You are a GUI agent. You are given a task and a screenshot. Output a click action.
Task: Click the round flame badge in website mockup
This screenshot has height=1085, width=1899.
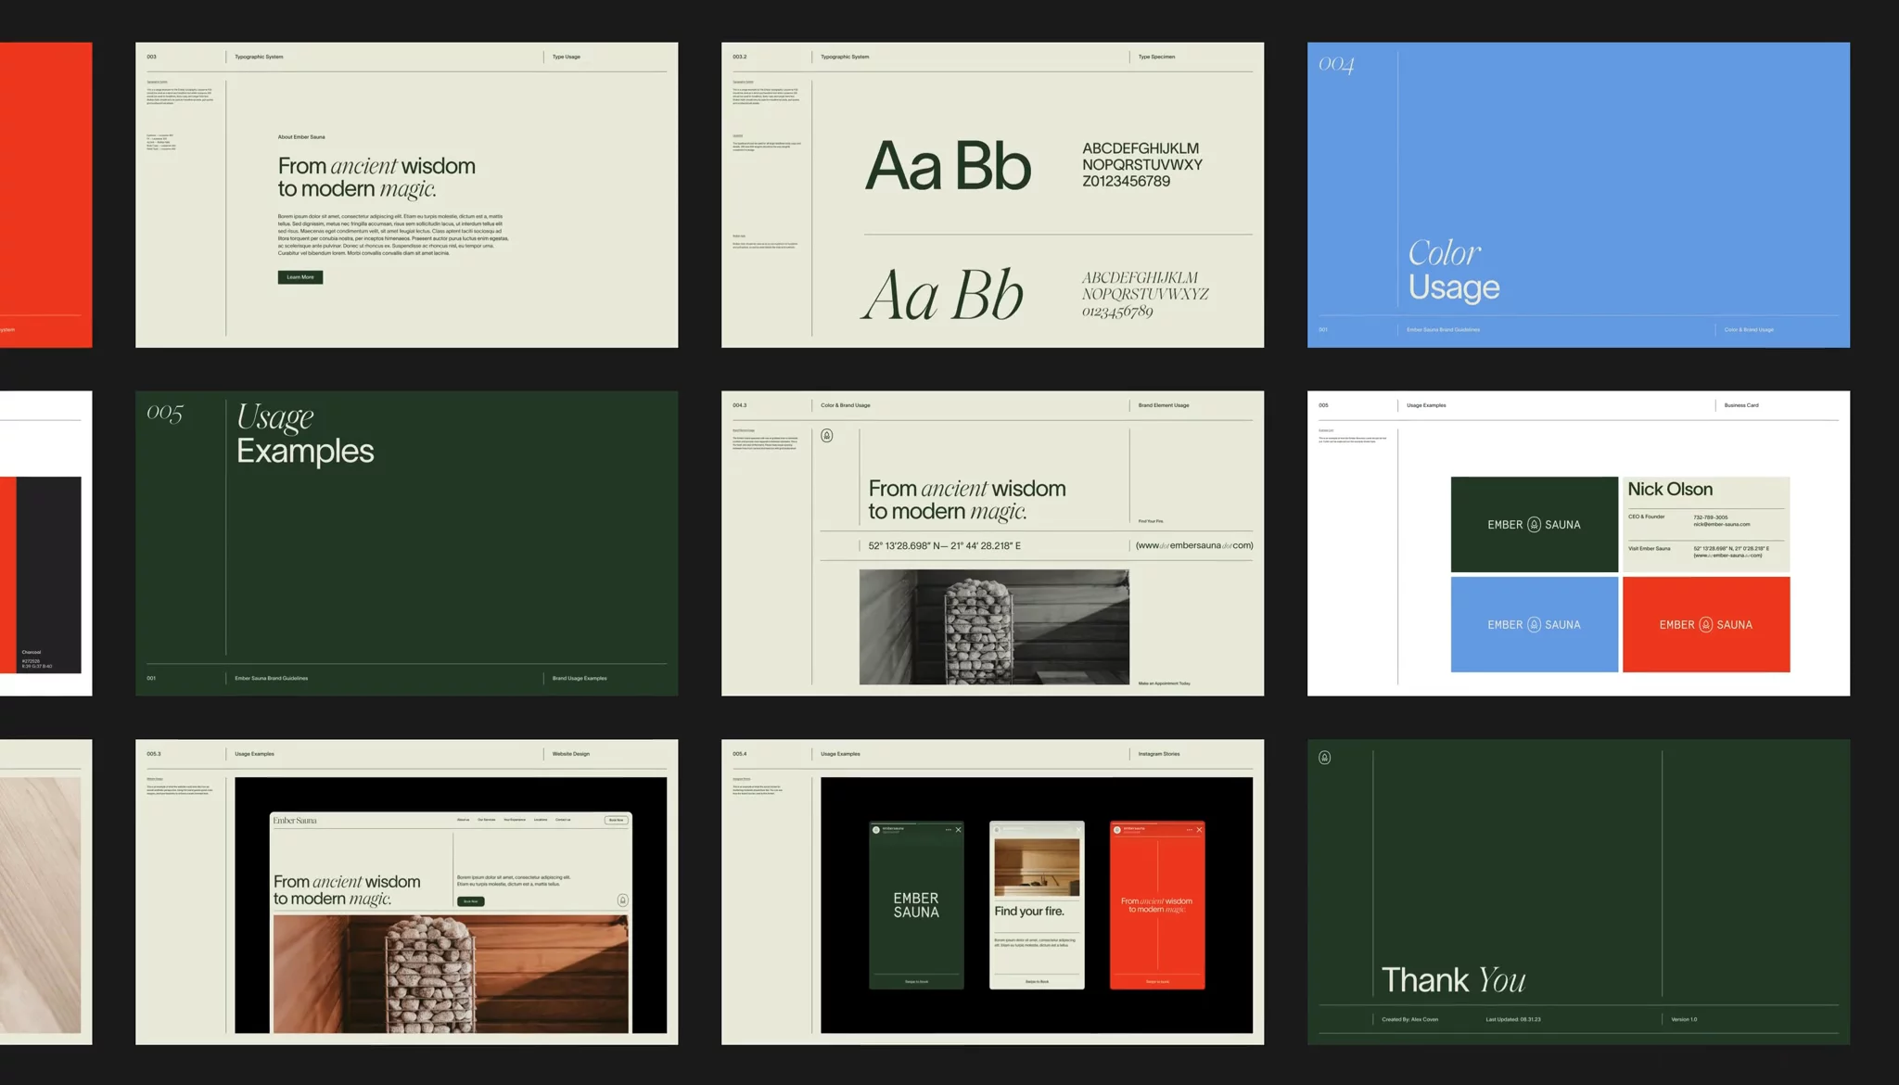(622, 900)
